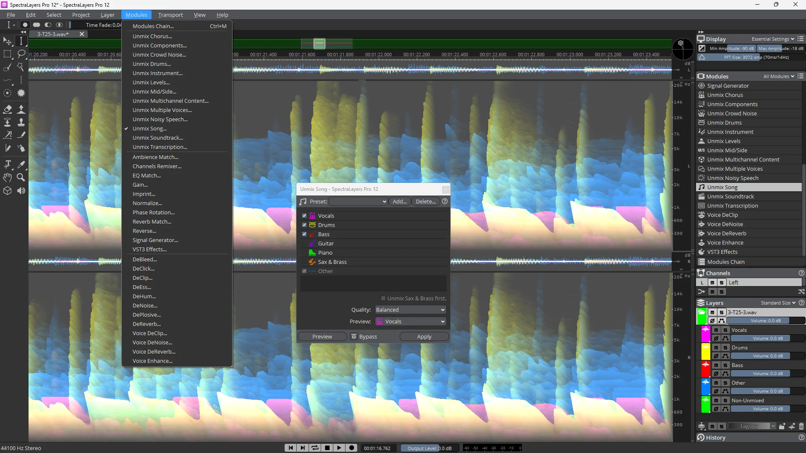Select the hand pan tool
The width and height of the screenshot is (806, 453).
tap(8, 177)
